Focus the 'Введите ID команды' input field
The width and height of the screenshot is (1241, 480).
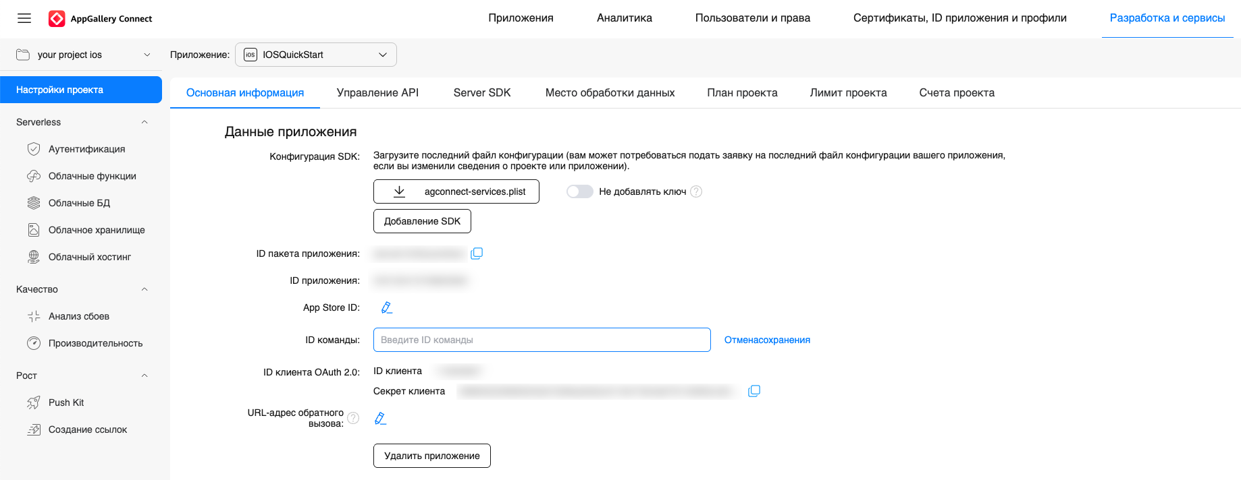(x=542, y=340)
